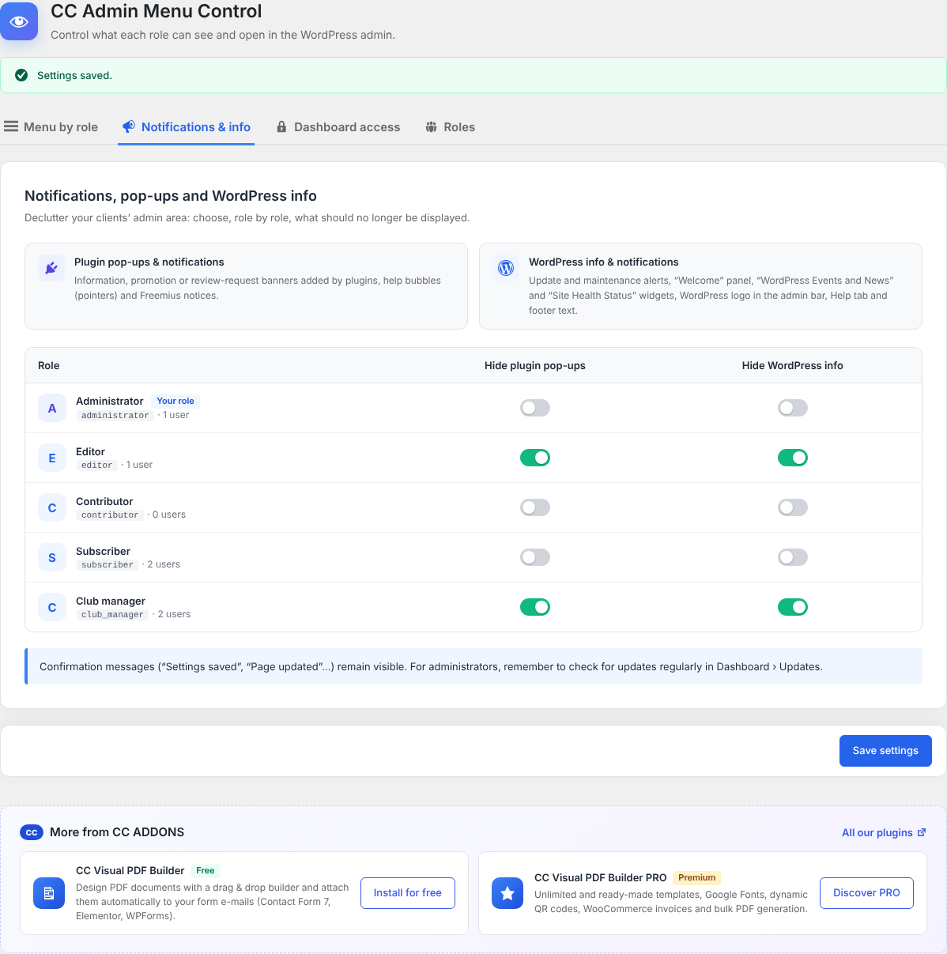The image size is (947, 954).
Task: Click the PDF Builder PRO star icon
Action: (x=507, y=893)
